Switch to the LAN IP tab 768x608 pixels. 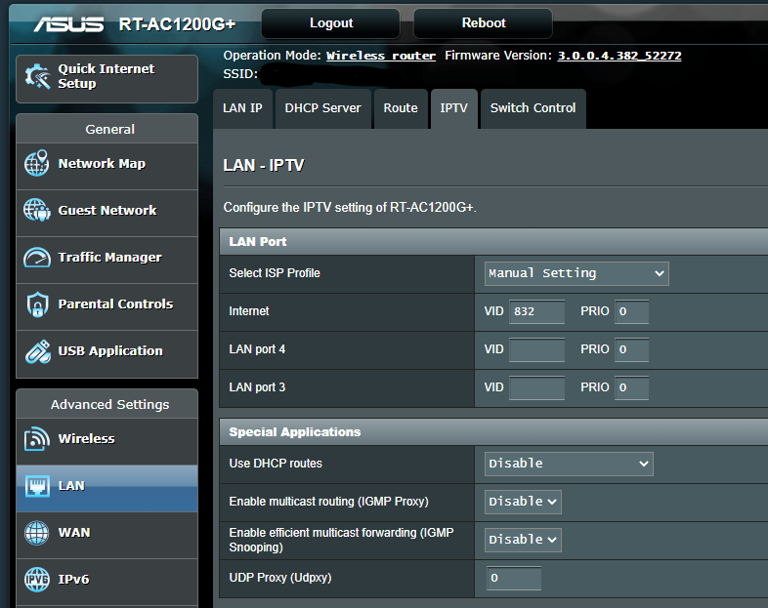[x=242, y=108]
